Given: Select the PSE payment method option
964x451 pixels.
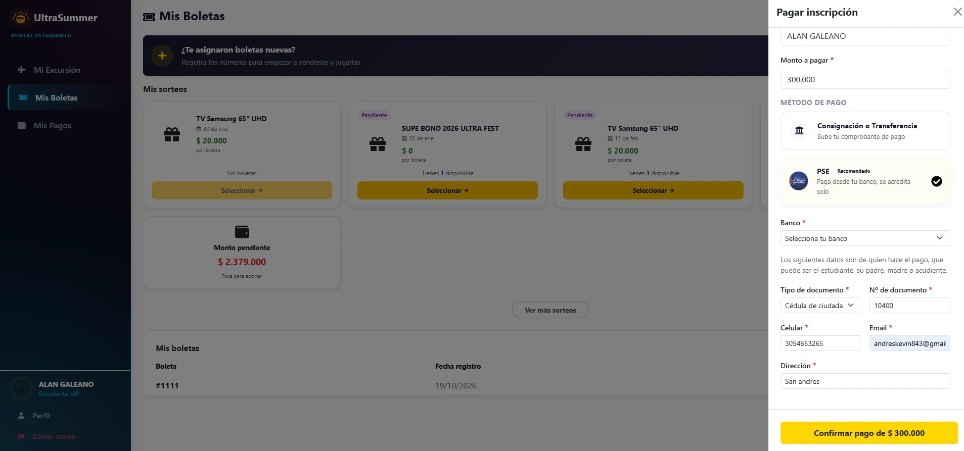Looking at the screenshot, I should point(865,181).
